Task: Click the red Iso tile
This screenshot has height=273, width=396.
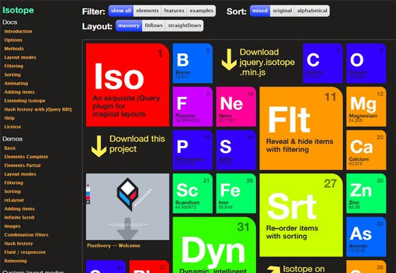Action: tap(128, 85)
